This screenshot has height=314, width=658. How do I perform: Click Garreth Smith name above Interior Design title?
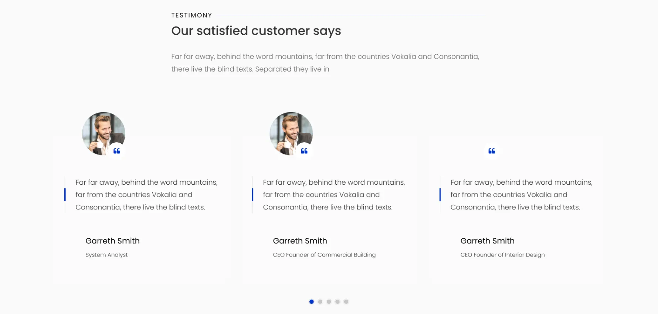pos(488,241)
